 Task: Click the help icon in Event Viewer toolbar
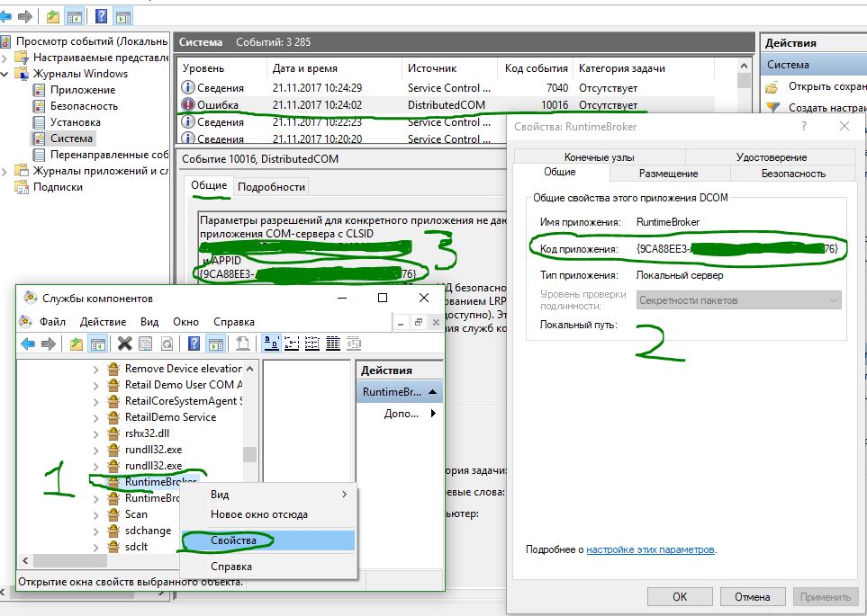pyautogui.click(x=101, y=16)
